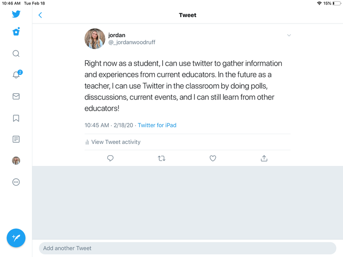343x257 pixels.
Task: Click the compose new Tweet button
Action: pos(16,238)
